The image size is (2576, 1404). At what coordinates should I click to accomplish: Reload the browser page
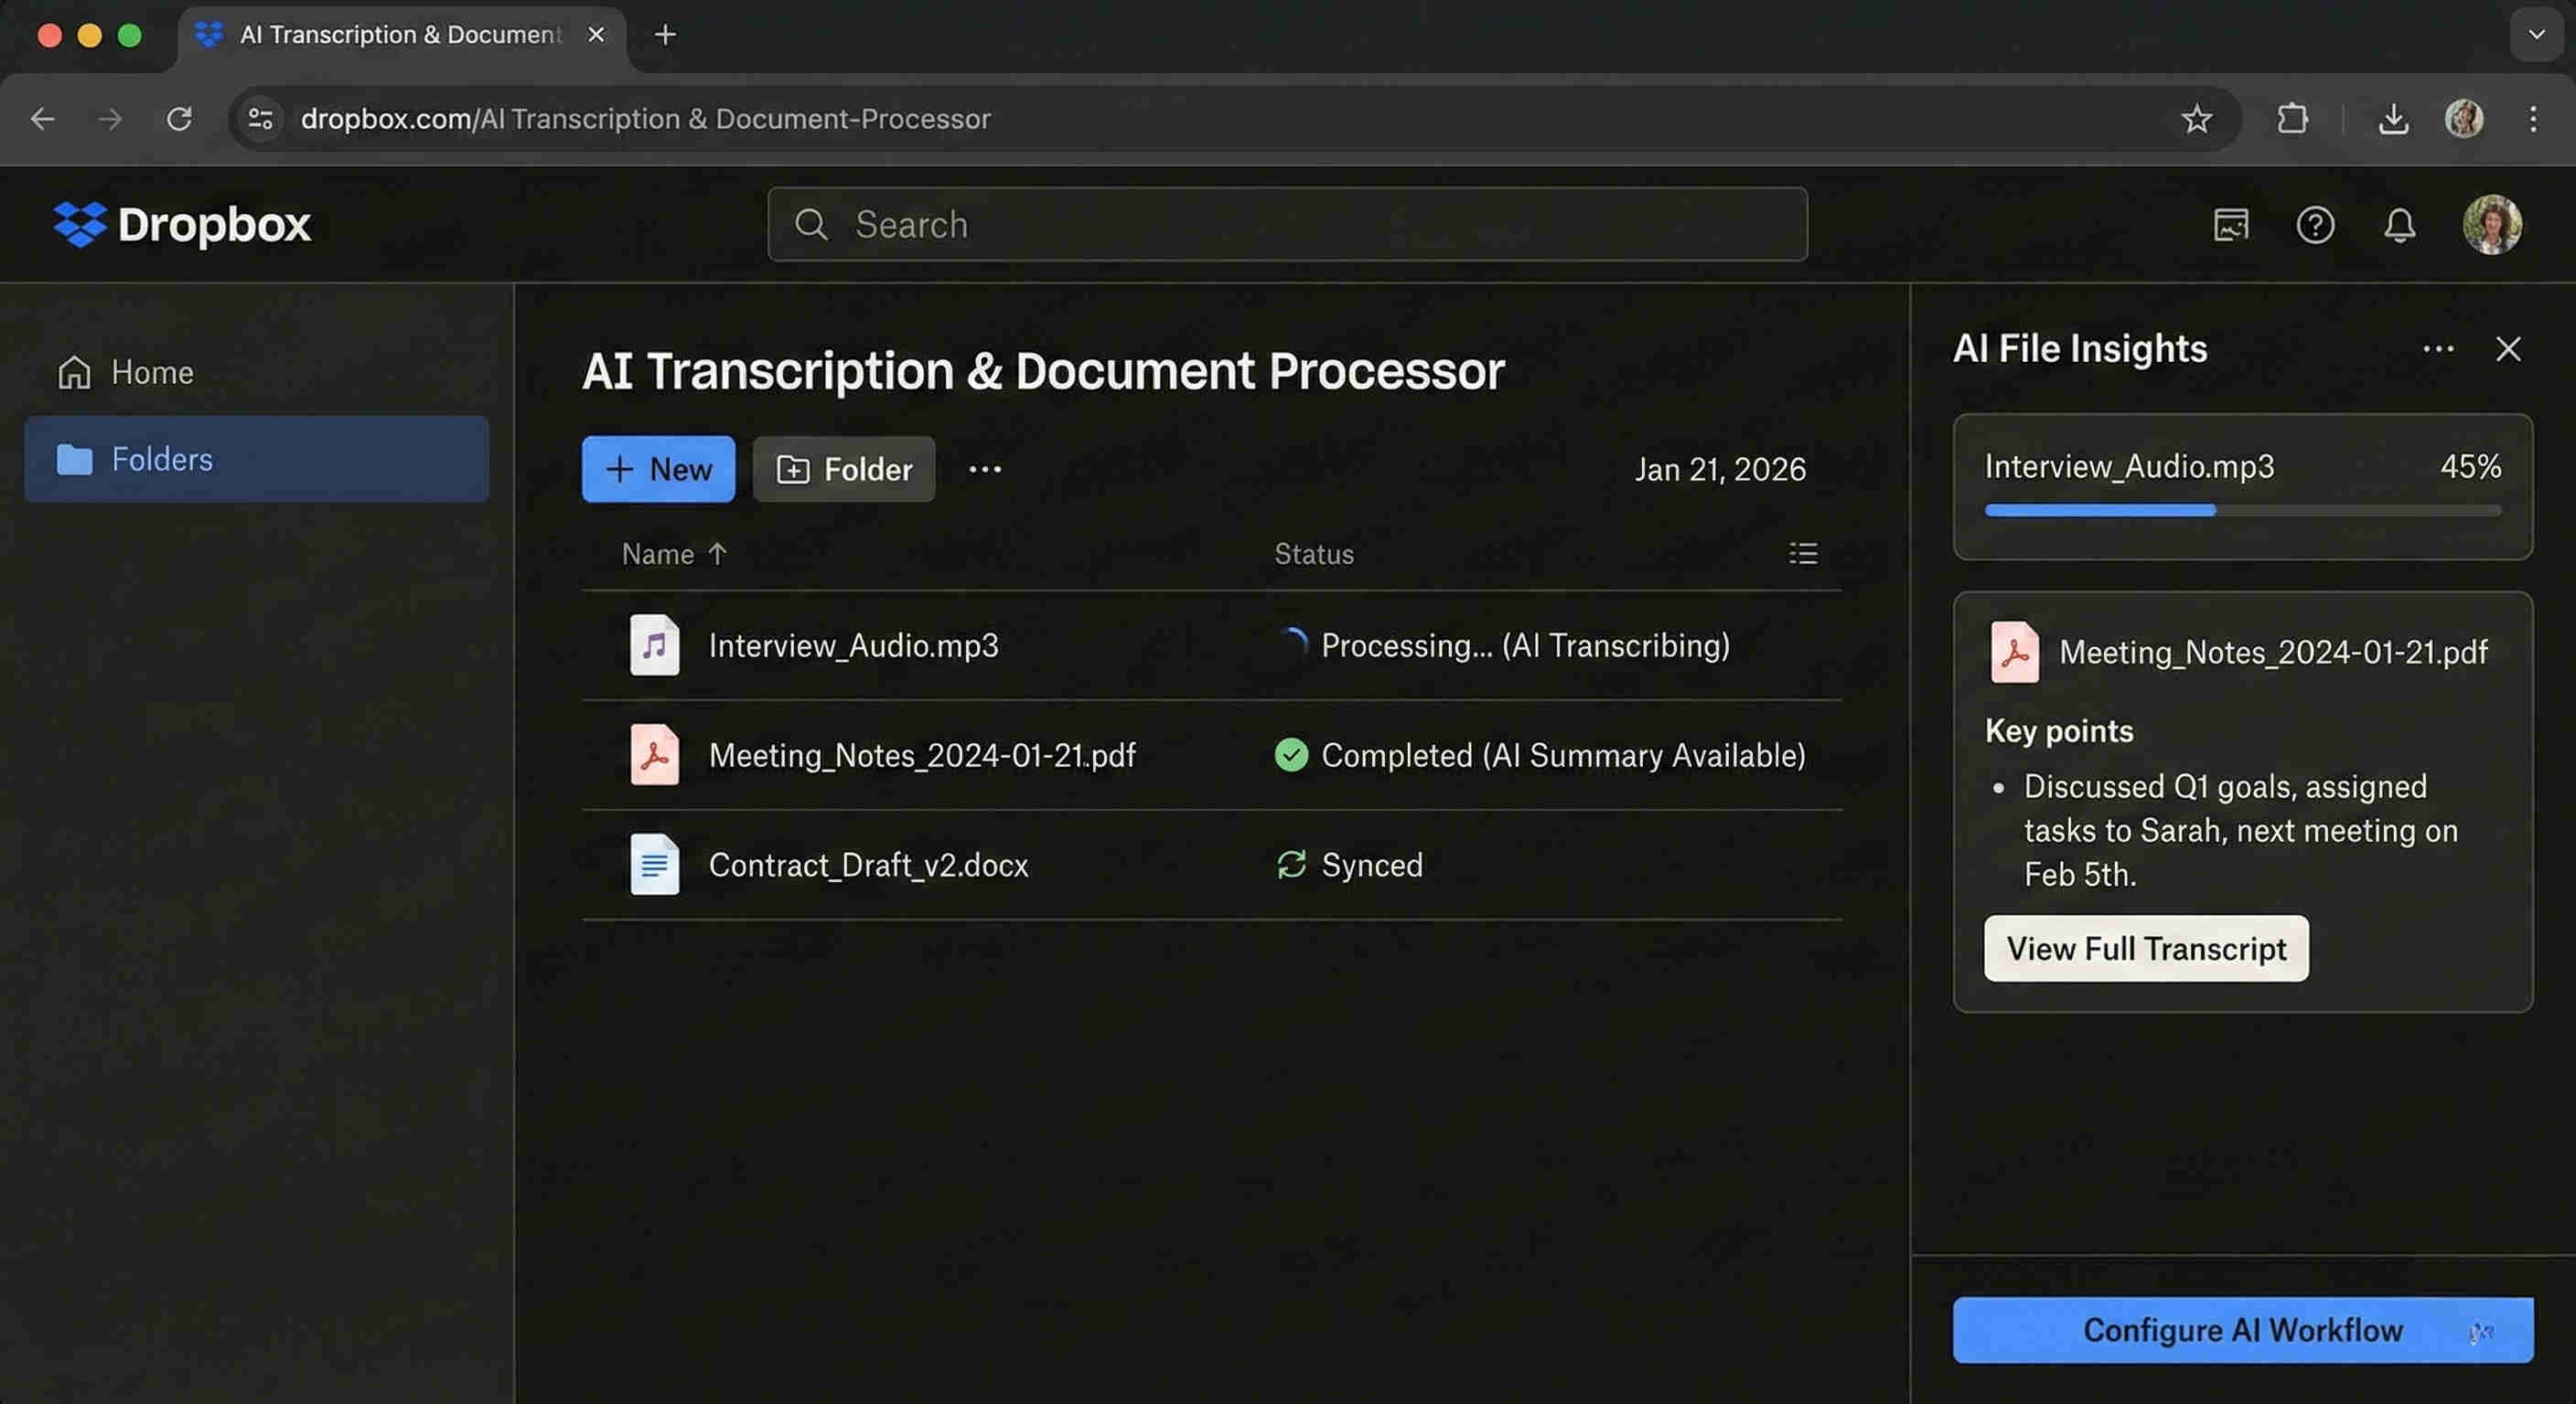click(179, 119)
